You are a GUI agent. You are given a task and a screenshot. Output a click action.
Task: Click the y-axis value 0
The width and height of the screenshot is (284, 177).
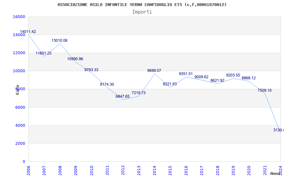pos(24,162)
